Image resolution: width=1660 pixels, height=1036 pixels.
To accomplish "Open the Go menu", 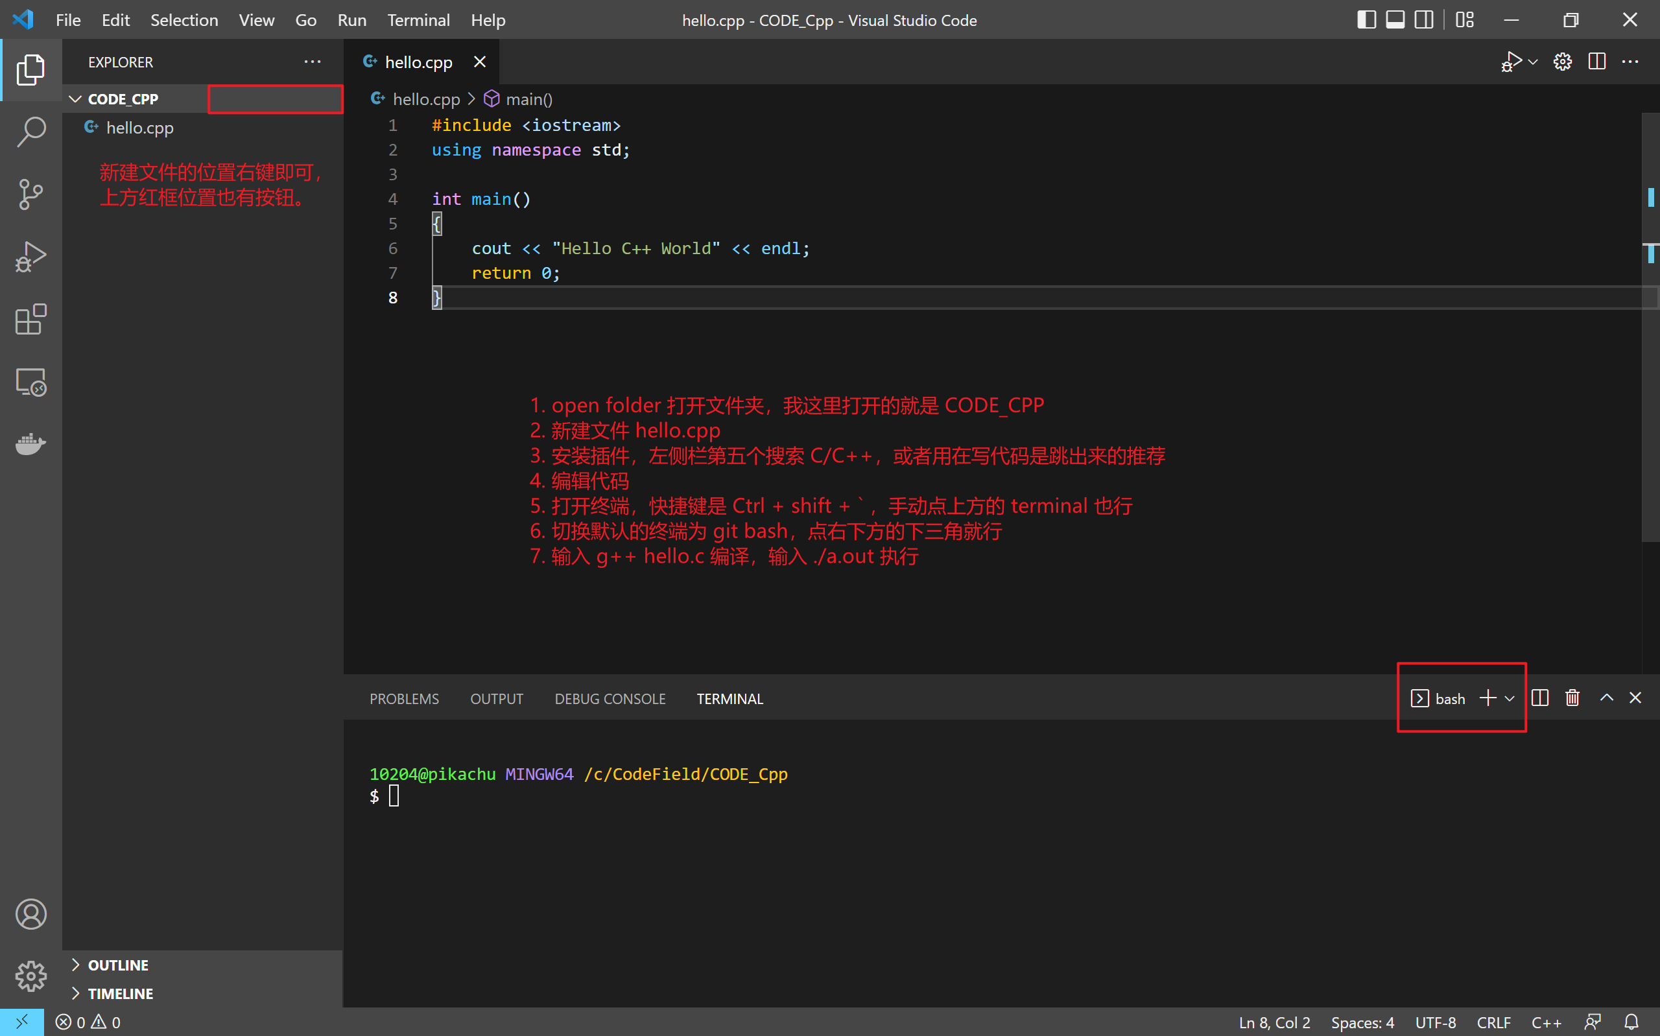I will coord(305,20).
